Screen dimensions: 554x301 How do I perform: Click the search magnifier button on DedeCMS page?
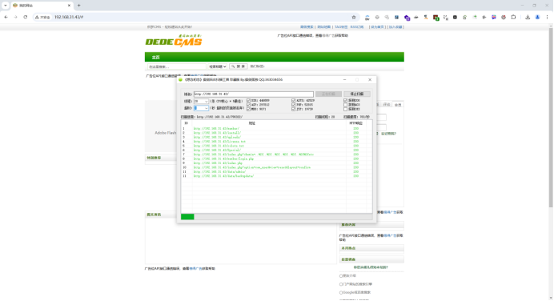(238, 66)
